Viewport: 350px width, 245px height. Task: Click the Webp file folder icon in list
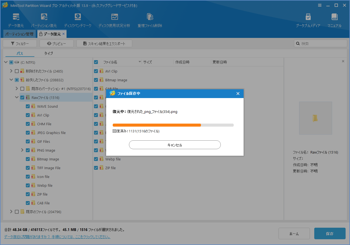coord(101,159)
